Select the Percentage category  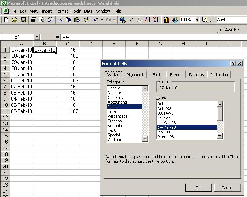point(125,116)
